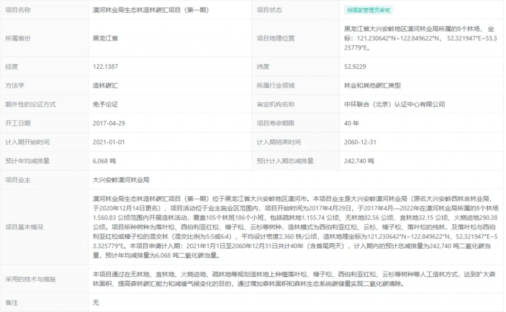Screen dimensions: 506x312
Task: Click the verifier name 中环联合（北京）认证中心有限公司
Action: (394, 104)
